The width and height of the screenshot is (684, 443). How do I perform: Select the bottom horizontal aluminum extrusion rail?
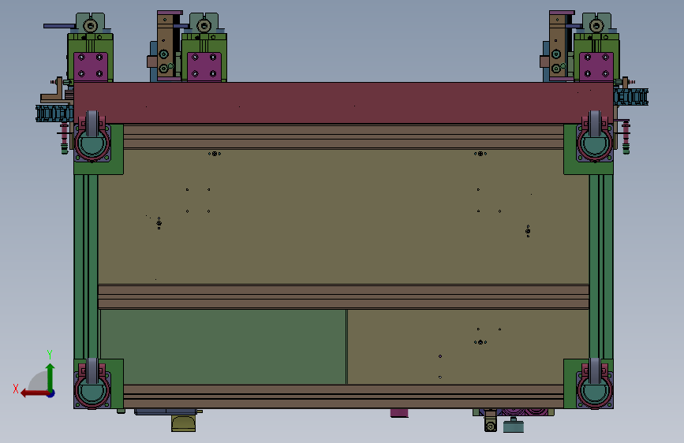point(344,396)
